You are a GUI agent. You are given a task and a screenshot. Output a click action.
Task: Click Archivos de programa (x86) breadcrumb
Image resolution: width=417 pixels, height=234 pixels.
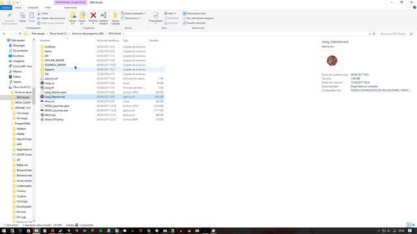(x=88, y=34)
